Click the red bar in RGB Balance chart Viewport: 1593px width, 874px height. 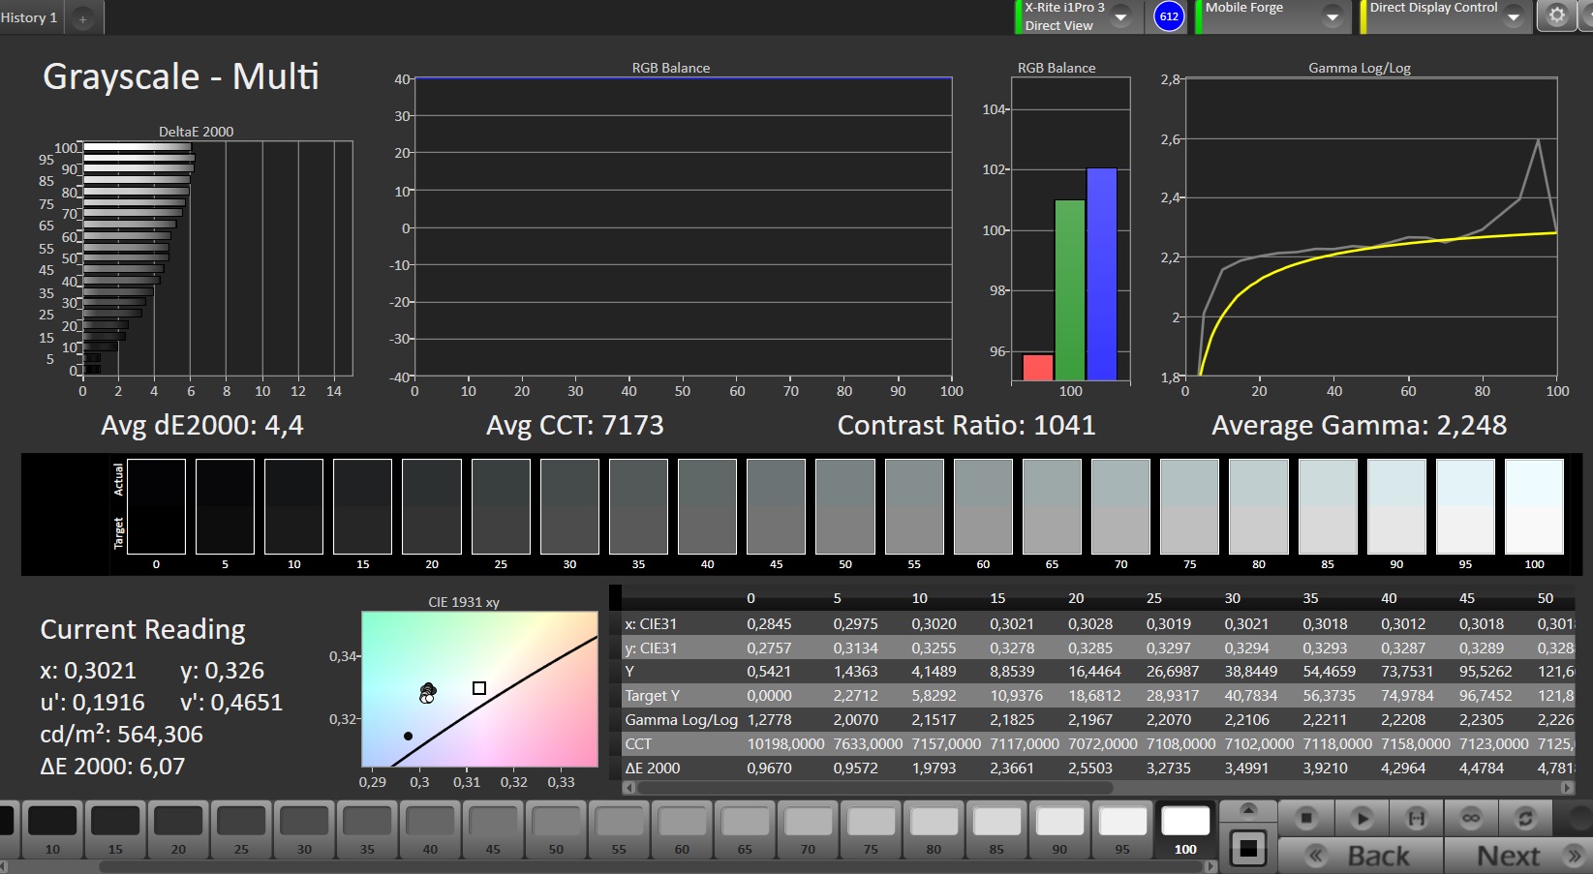click(x=1038, y=367)
